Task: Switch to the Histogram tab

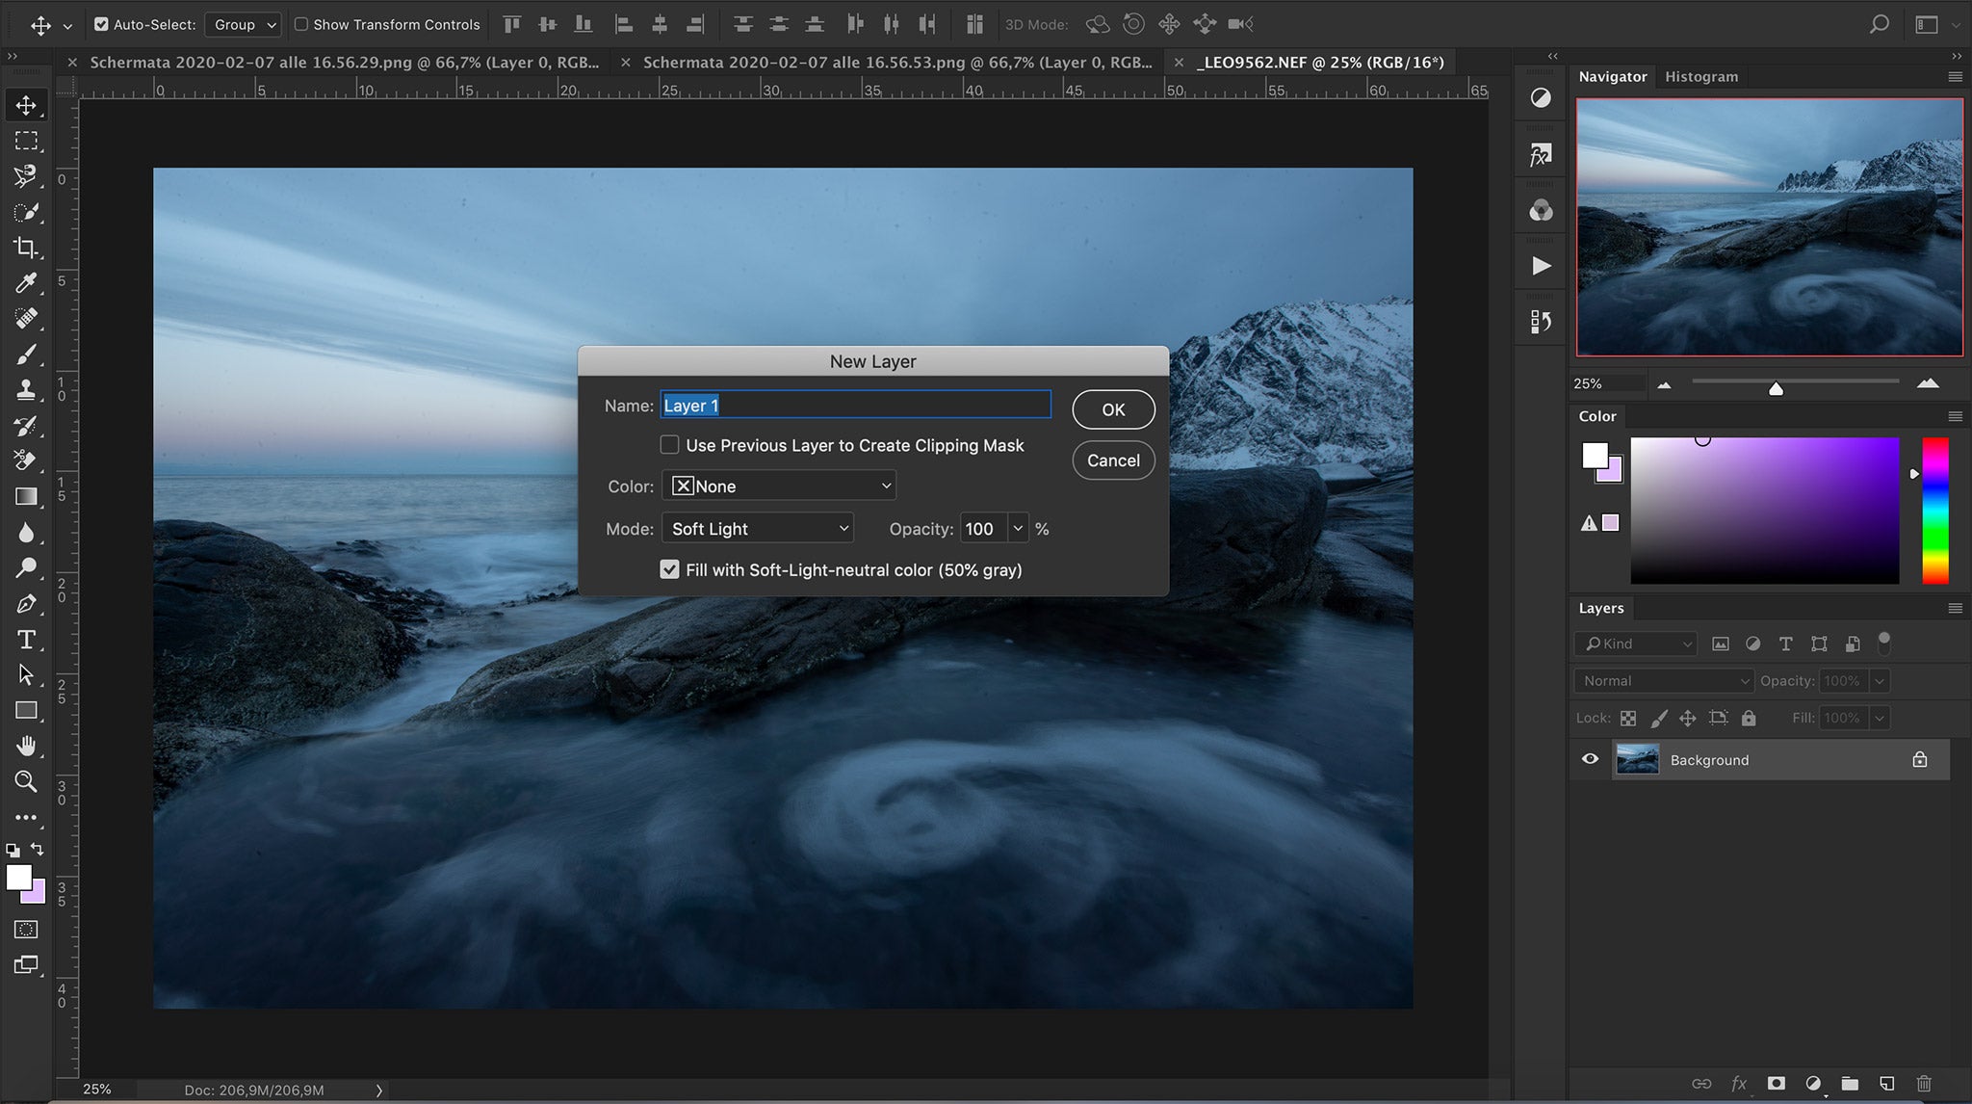Action: (x=1700, y=76)
